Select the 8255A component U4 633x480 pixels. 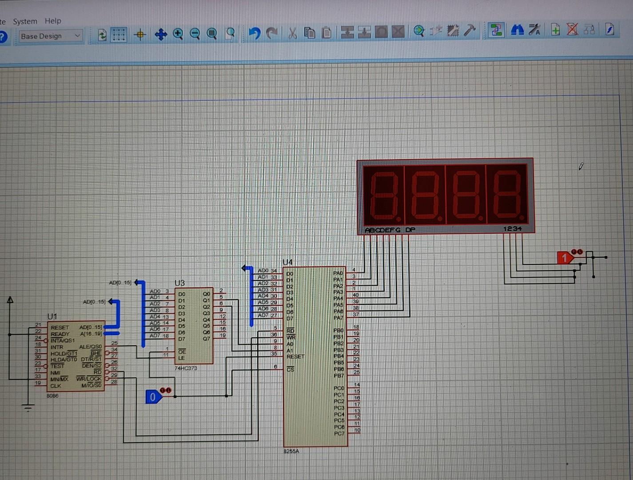[315, 356]
